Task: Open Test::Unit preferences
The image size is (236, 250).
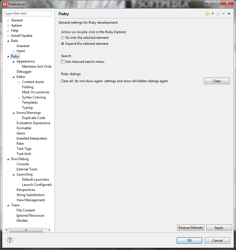Action: [24, 154]
